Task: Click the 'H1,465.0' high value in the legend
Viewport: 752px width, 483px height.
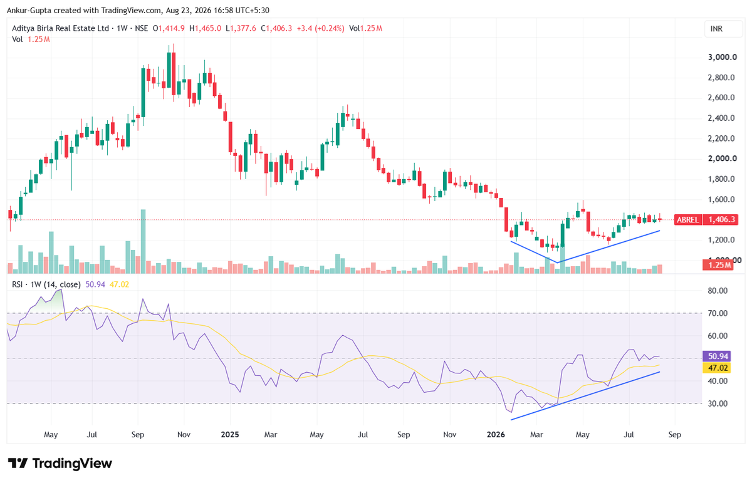Action: pos(206,28)
